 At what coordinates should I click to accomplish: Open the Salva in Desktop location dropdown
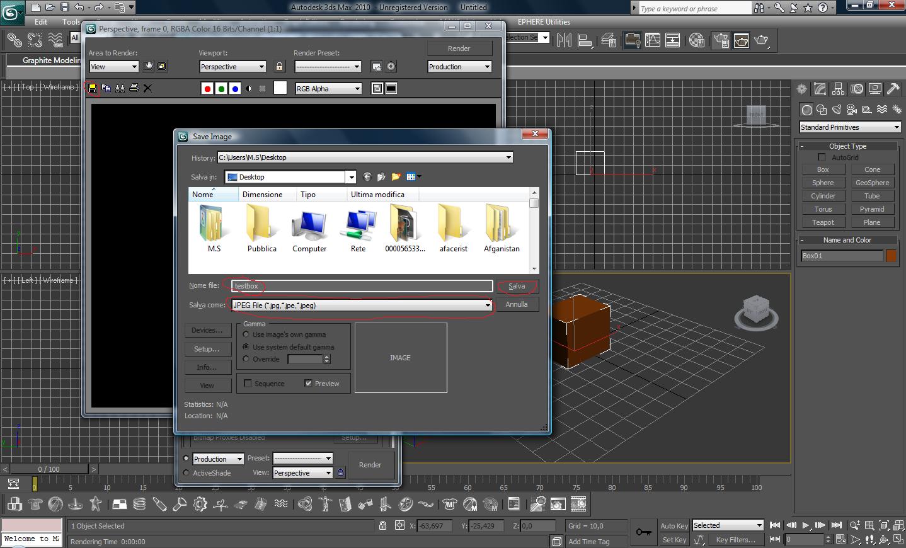point(291,177)
